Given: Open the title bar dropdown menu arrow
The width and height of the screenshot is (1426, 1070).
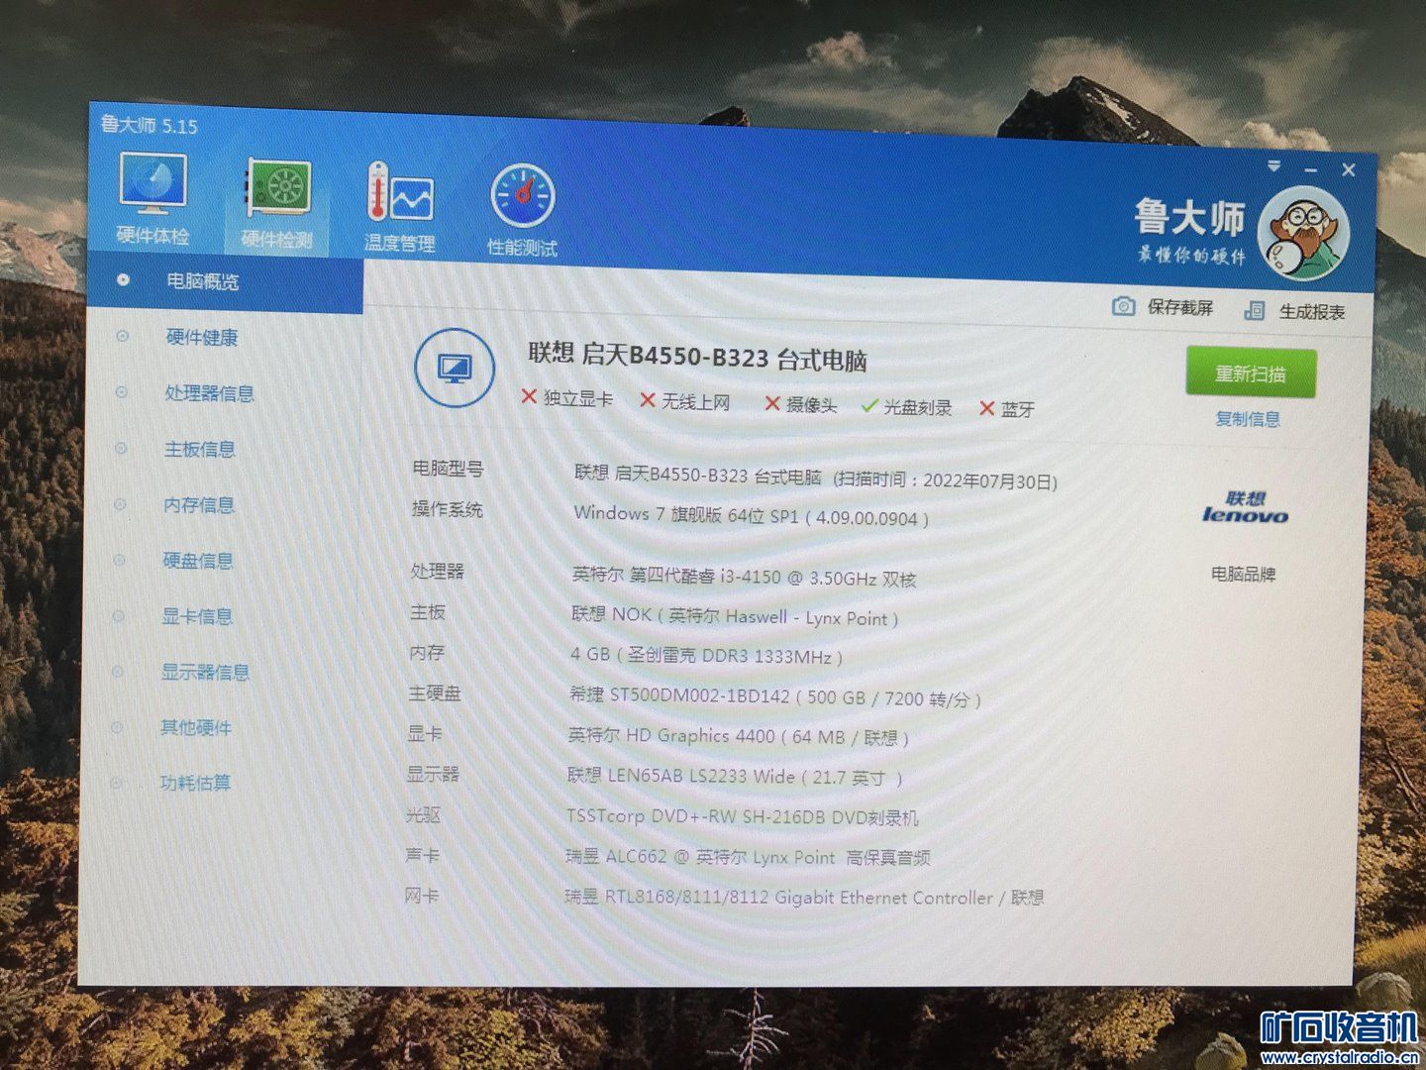Looking at the screenshot, I should (1273, 165).
